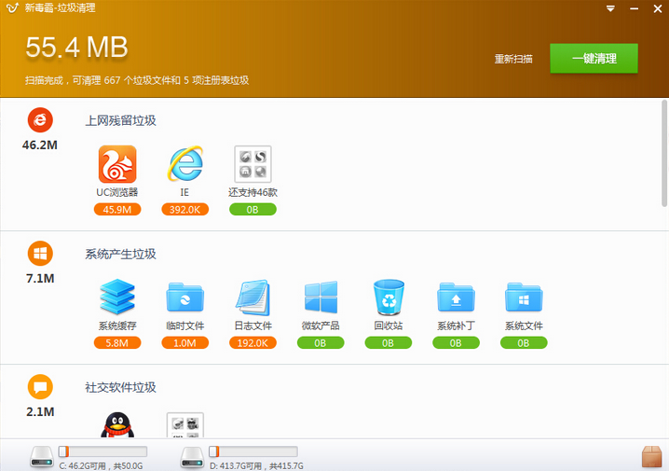Click the 重新扫描 rescan link
The image size is (669, 471).
(x=513, y=59)
